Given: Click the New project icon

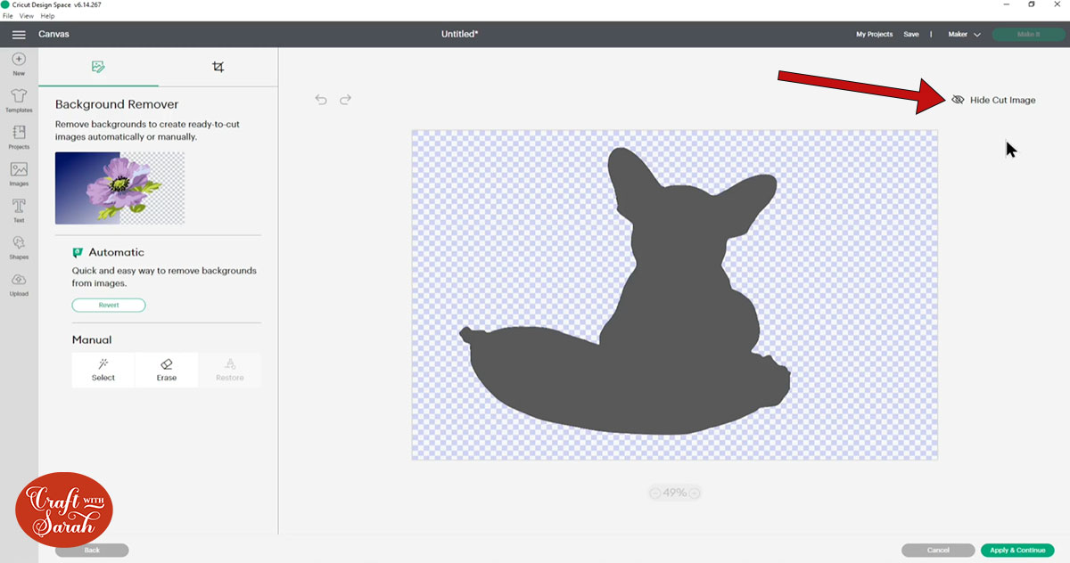Looking at the screenshot, I should pyautogui.click(x=19, y=61).
